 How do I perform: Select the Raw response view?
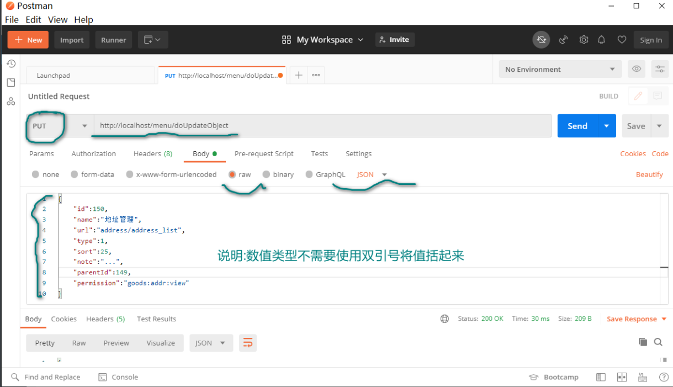point(79,343)
